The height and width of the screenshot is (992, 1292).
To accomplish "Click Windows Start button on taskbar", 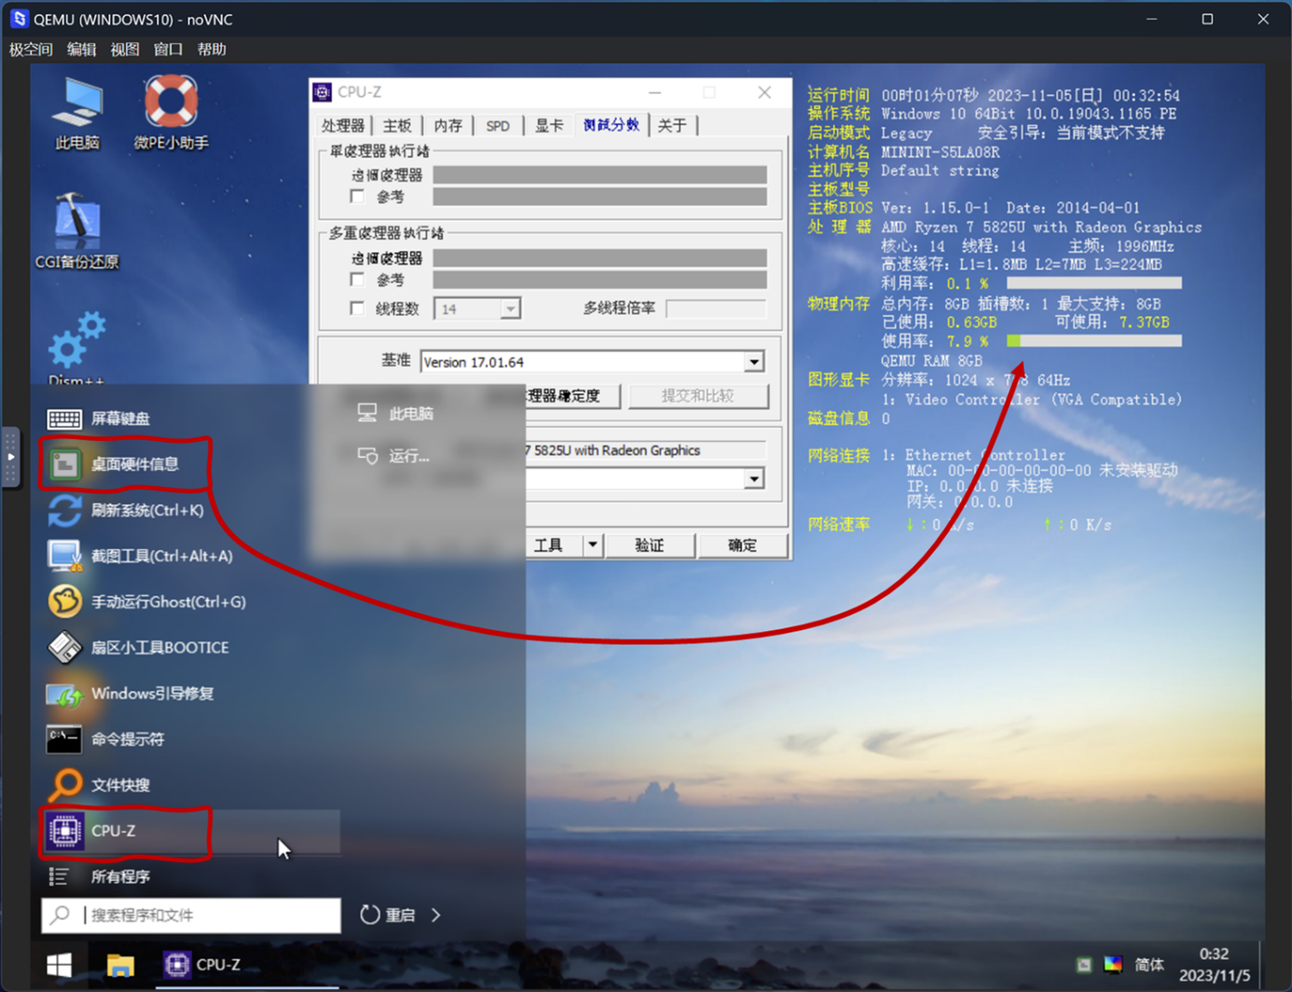I will [x=60, y=965].
